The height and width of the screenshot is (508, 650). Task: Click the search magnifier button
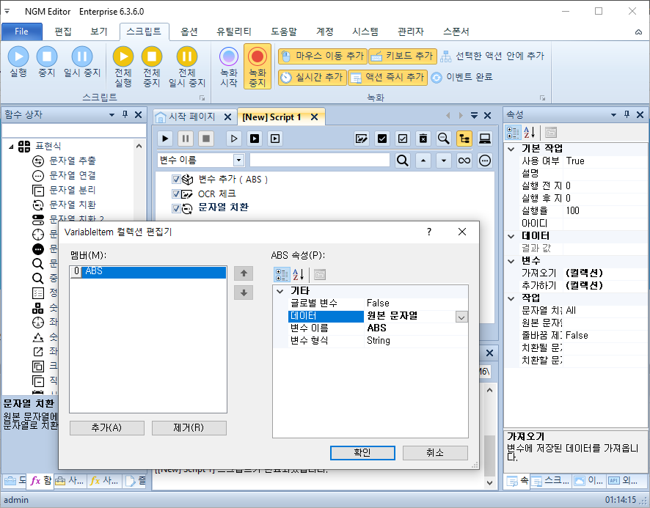[x=402, y=161]
